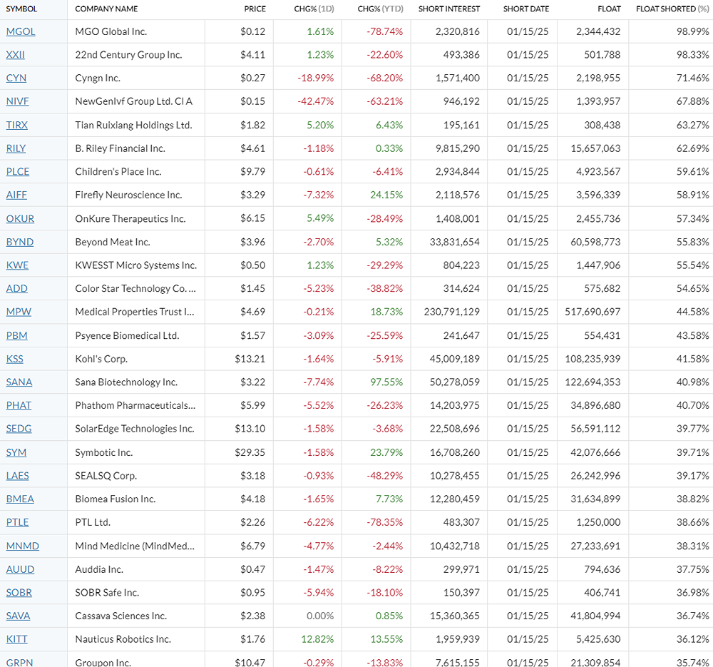This screenshot has width=713, height=667.
Task: Open the NIVF symbol link
Action: coord(17,101)
